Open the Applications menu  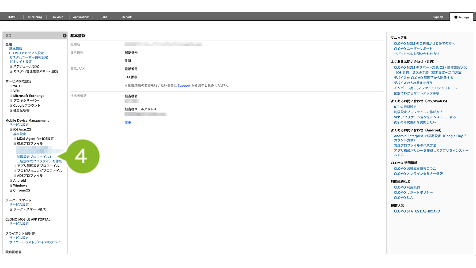[81, 17]
